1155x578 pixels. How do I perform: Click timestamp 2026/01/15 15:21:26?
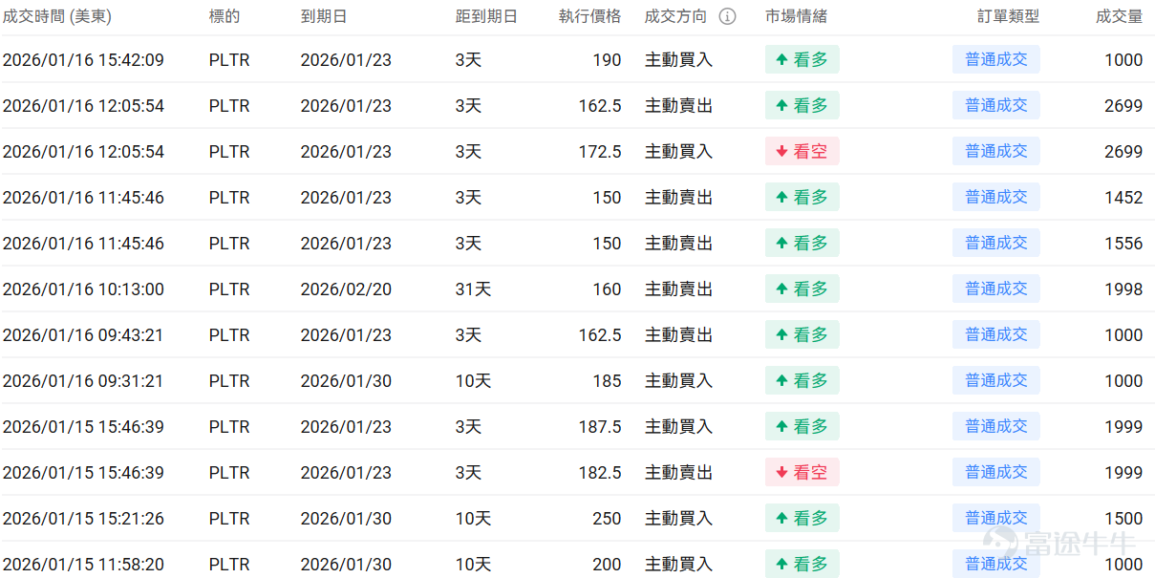coord(83,519)
